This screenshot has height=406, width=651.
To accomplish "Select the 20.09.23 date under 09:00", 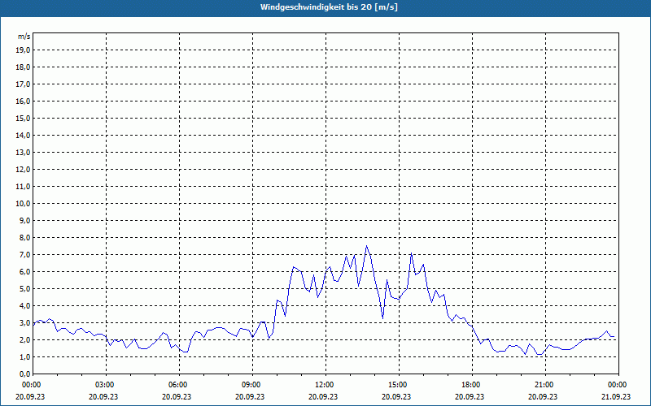I will (250, 396).
